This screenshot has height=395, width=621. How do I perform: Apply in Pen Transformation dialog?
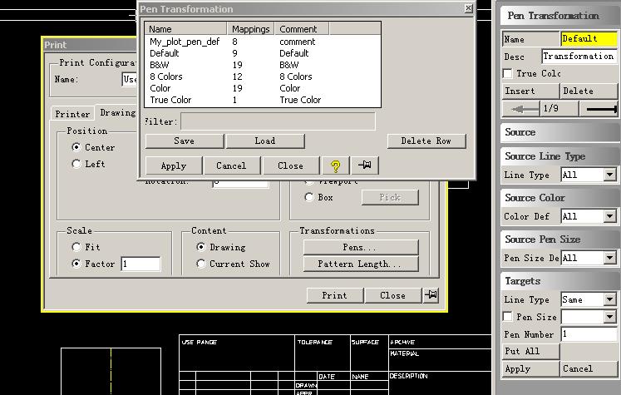[x=174, y=165]
